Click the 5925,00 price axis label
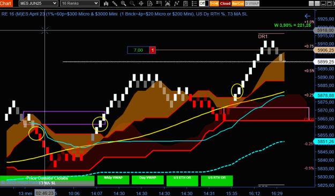 pos(325,19)
